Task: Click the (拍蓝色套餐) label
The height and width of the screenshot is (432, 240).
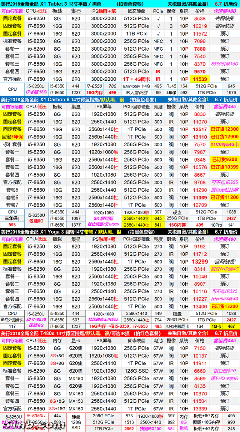Action: tap(143, 100)
